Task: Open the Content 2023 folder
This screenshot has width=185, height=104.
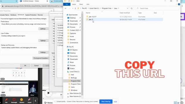Action: pos(74,30)
